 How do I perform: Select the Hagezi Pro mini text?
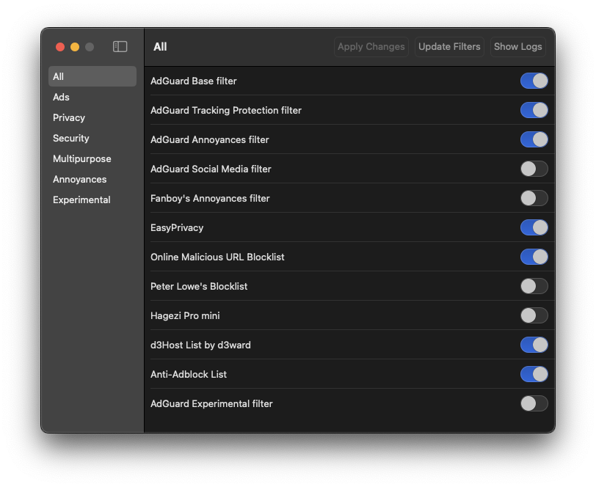[185, 315]
